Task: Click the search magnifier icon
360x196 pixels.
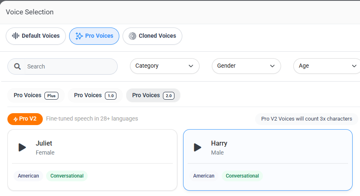Action: point(17,66)
